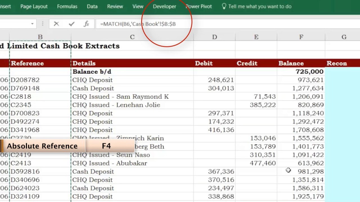The height and width of the screenshot is (202, 360).
Task: Select debit value 297,371
Action: click(214, 113)
